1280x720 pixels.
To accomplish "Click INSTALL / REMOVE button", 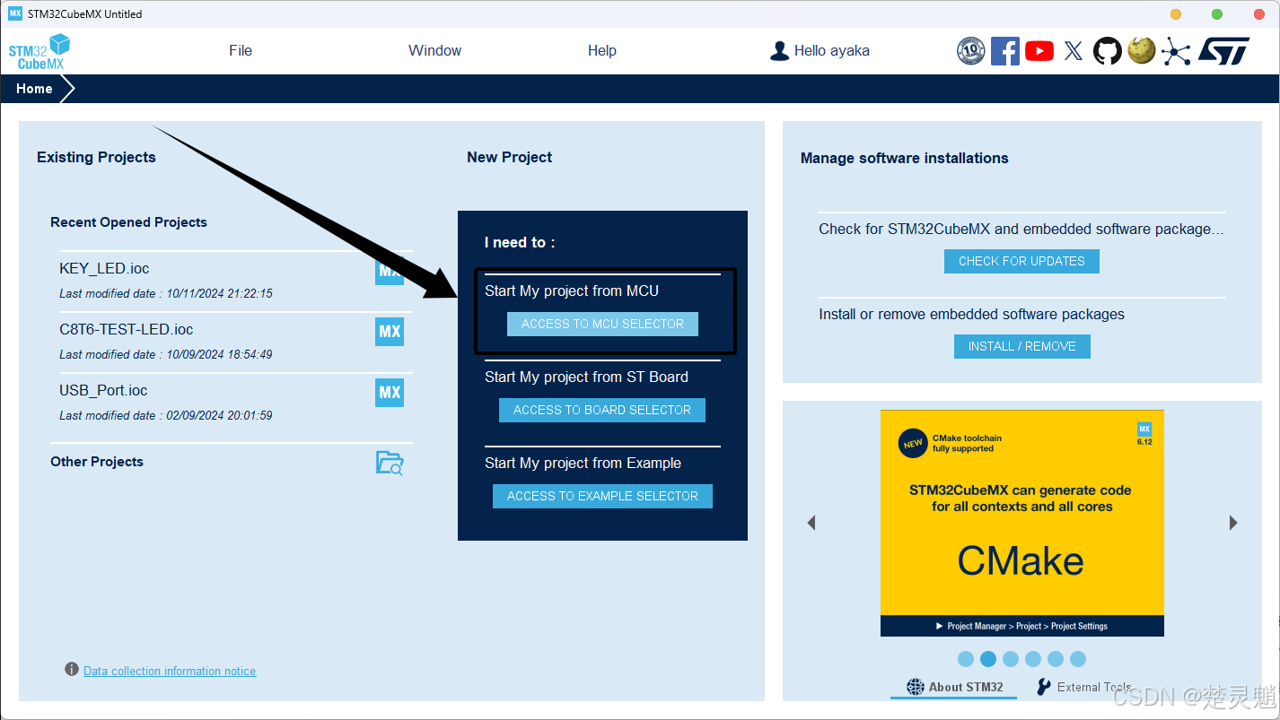I will click(x=1021, y=346).
